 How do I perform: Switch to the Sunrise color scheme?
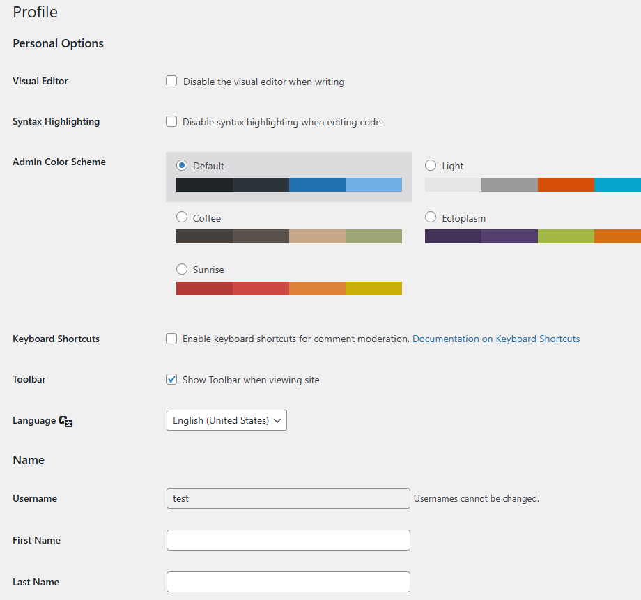point(182,269)
